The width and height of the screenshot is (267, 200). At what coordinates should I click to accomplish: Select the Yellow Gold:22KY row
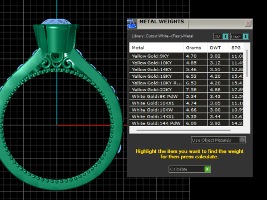[186, 89]
